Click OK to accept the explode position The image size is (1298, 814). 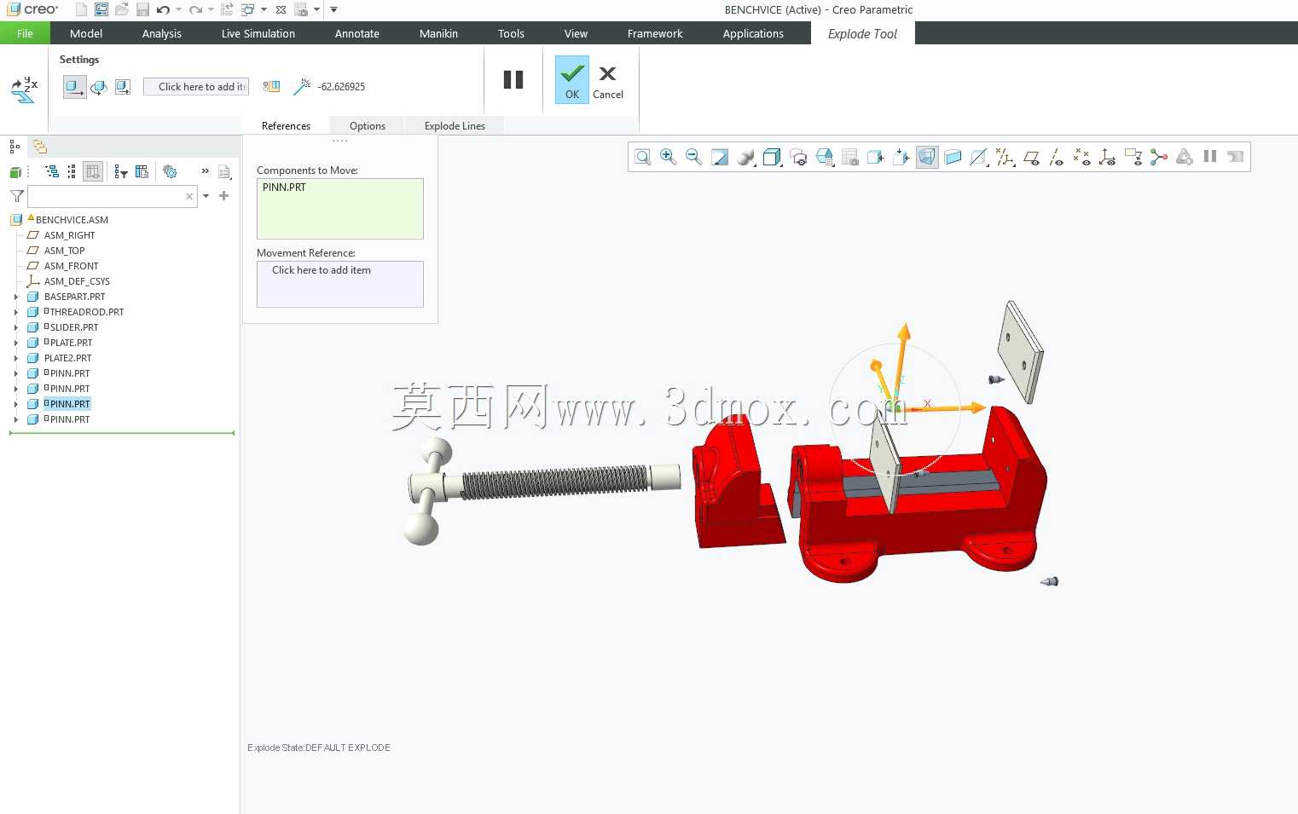click(x=571, y=79)
